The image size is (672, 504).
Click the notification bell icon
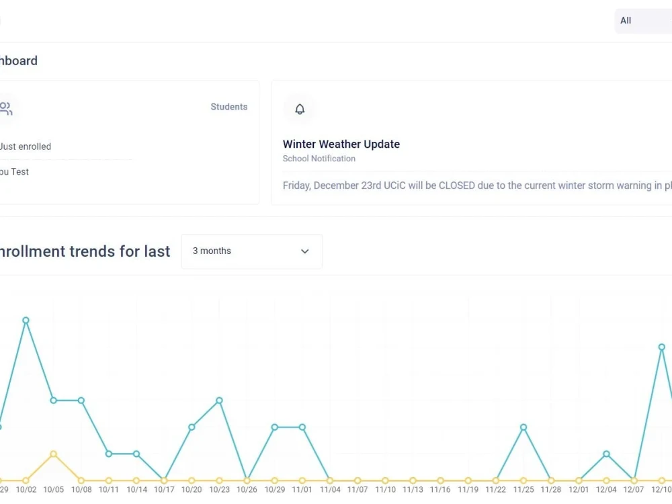click(x=300, y=109)
